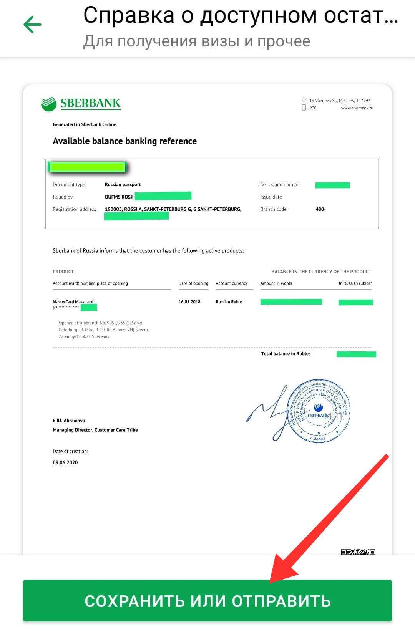The image size is (415, 631).
Task: Click the location pin icon by the address
Action: click(x=304, y=100)
